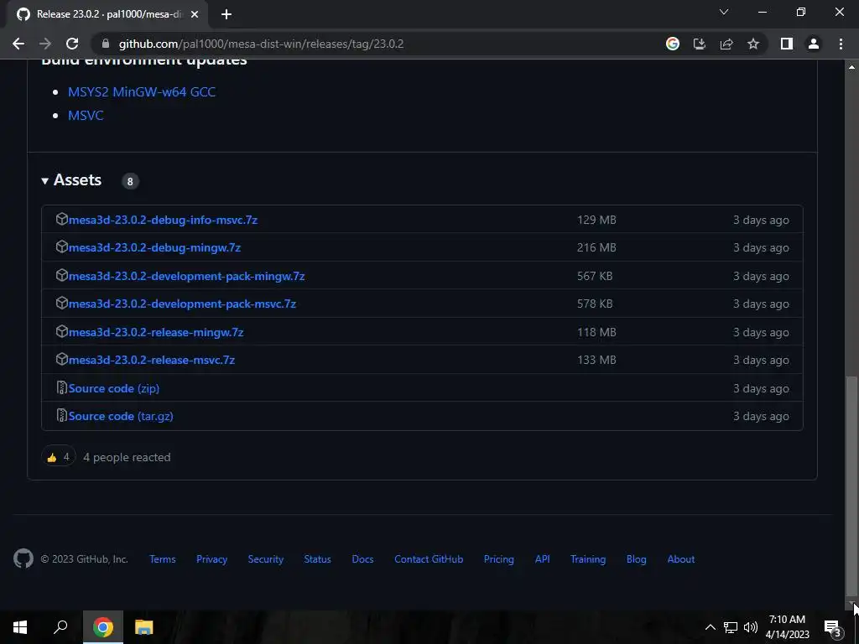Image resolution: width=859 pixels, height=644 pixels.
Task: Open the About footer link
Action: pyautogui.click(x=681, y=559)
